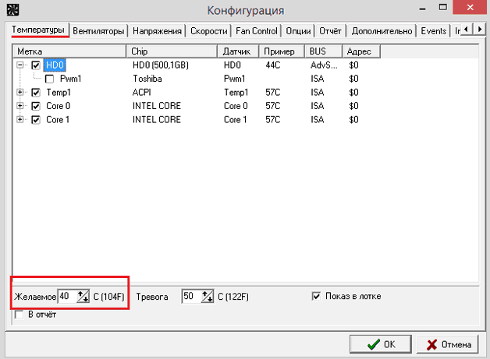
Task: Click the 44C sample value
Action: click(273, 65)
